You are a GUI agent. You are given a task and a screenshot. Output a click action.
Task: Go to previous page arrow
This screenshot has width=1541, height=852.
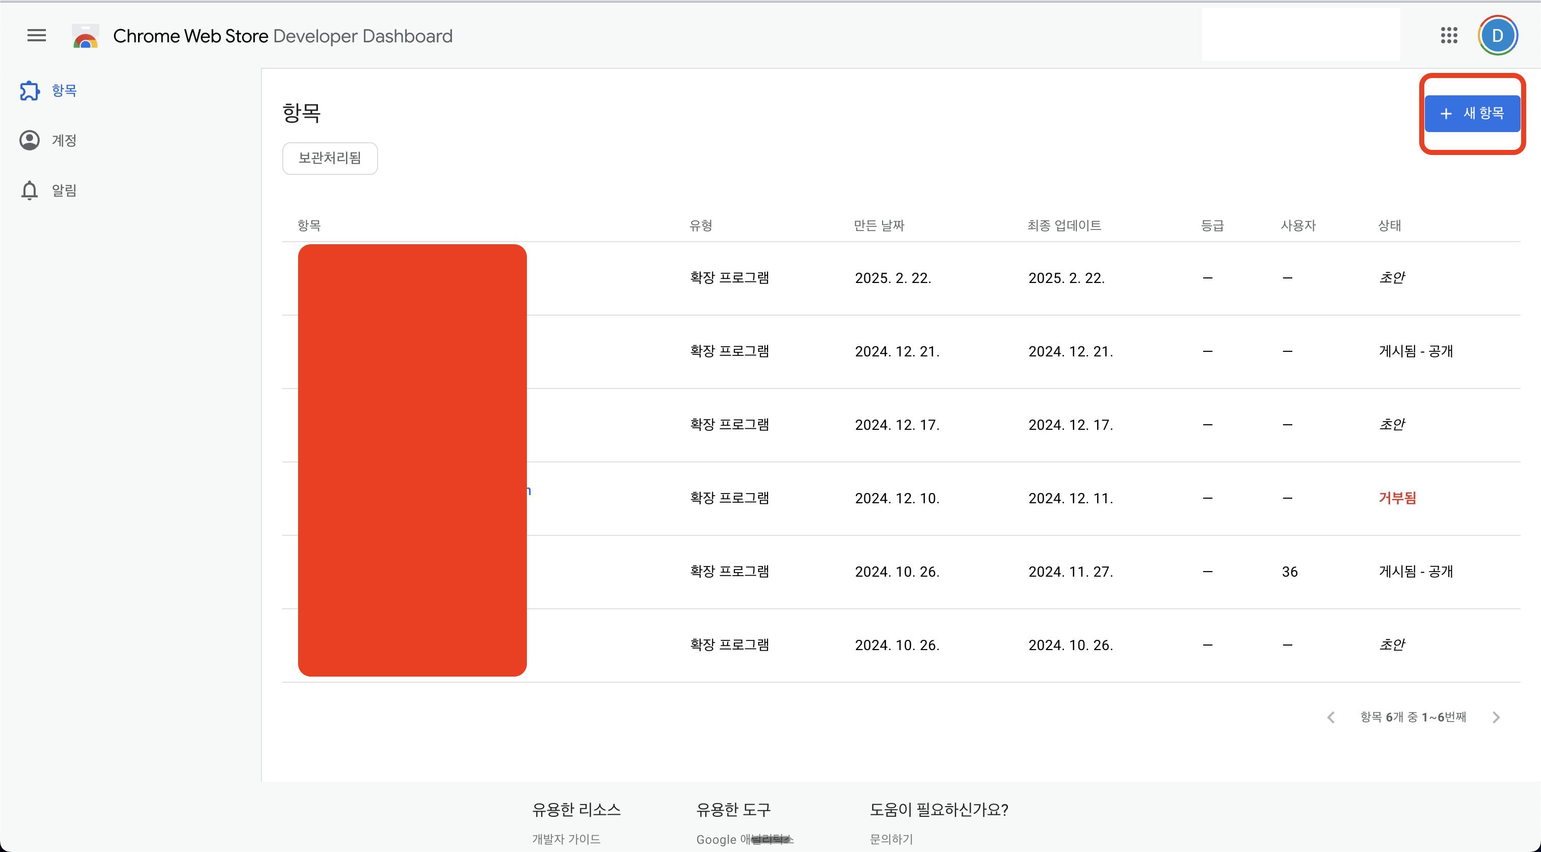coord(1331,717)
